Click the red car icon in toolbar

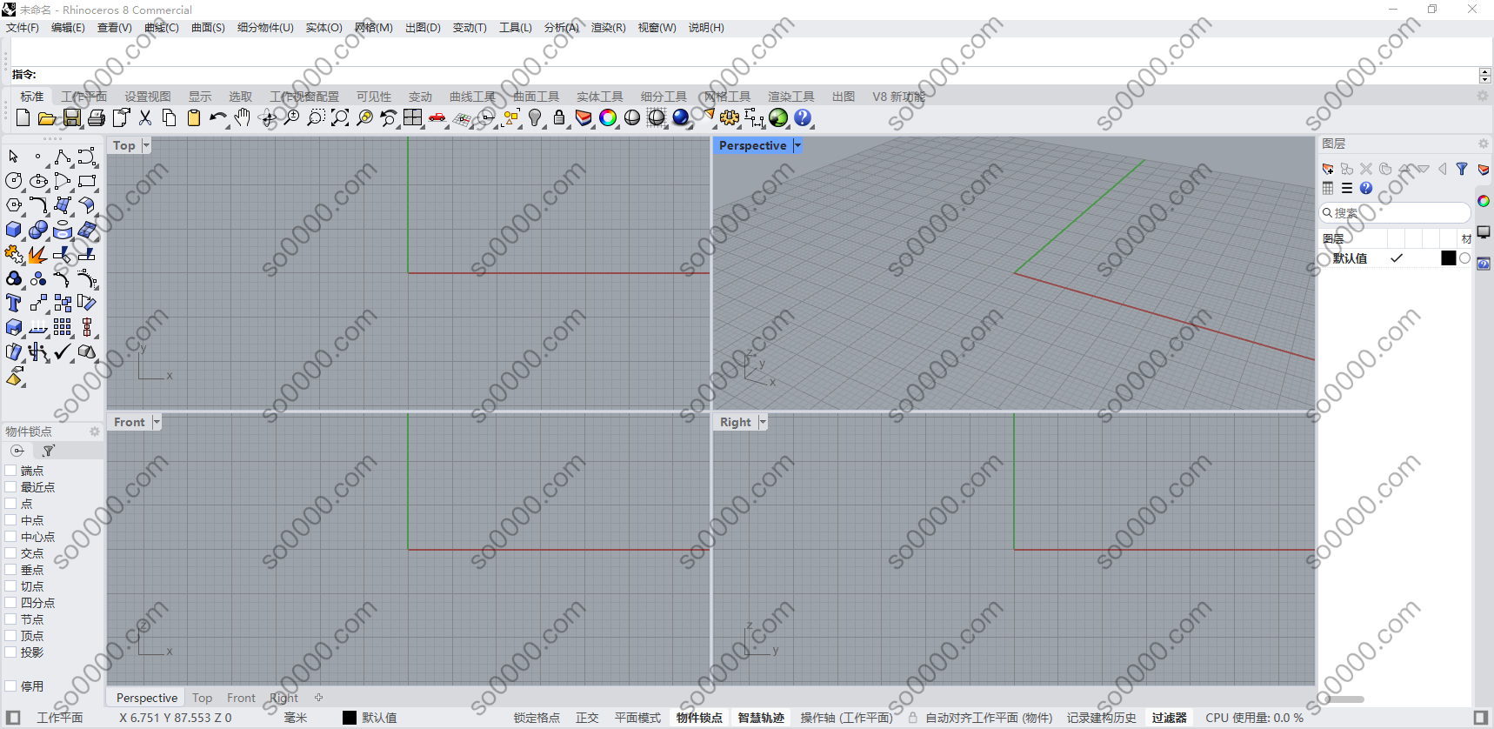pos(437,117)
